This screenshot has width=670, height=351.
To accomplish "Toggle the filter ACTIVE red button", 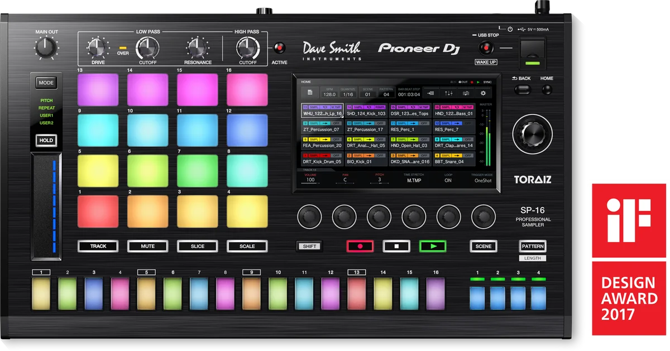I will (279, 48).
